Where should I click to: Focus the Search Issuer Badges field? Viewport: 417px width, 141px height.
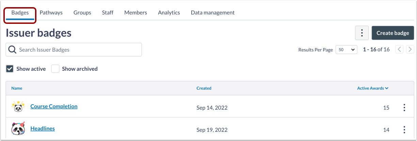pyautogui.click(x=78, y=50)
